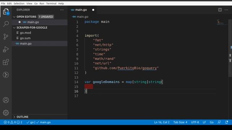Viewport: 232px width, 130px height.
Task: Click the unsaved dot on main.go tab
Action: point(93,10)
